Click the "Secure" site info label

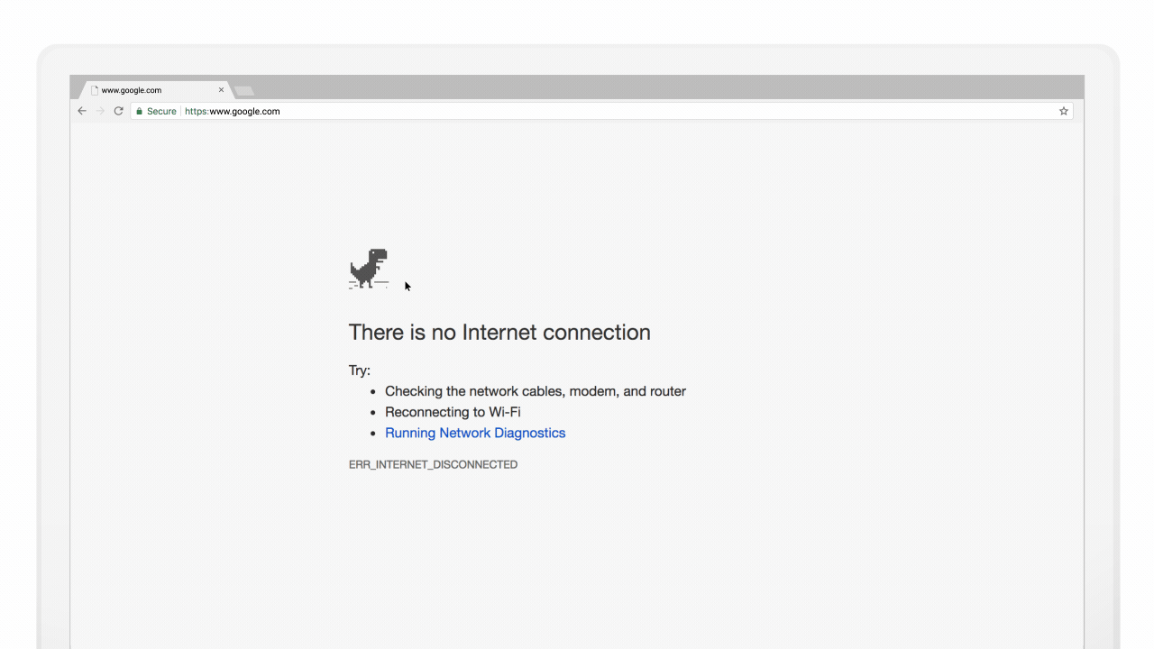(x=161, y=112)
